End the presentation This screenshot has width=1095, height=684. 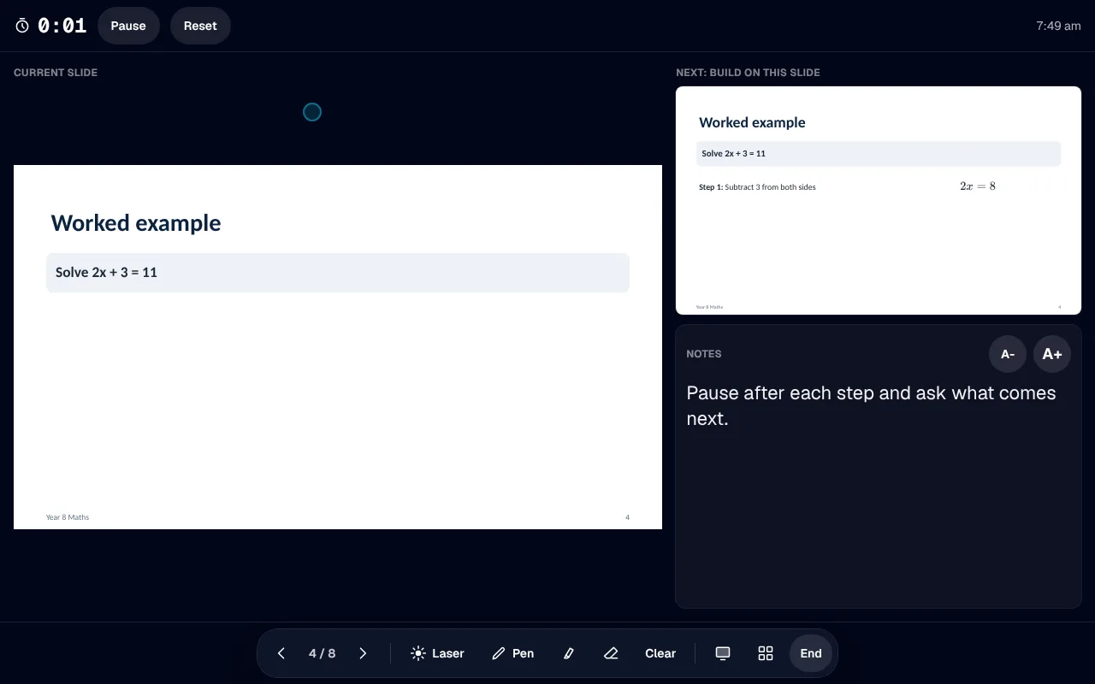(811, 653)
